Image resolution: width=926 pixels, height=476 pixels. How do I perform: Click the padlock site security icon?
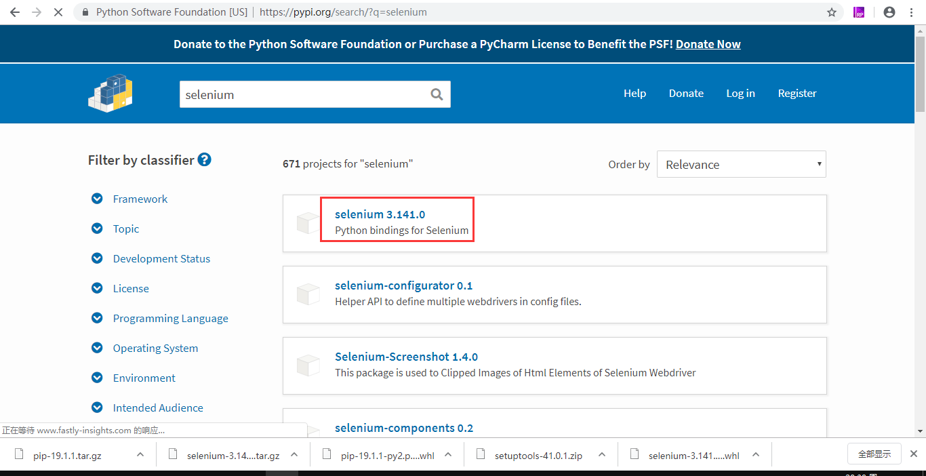point(85,12)
